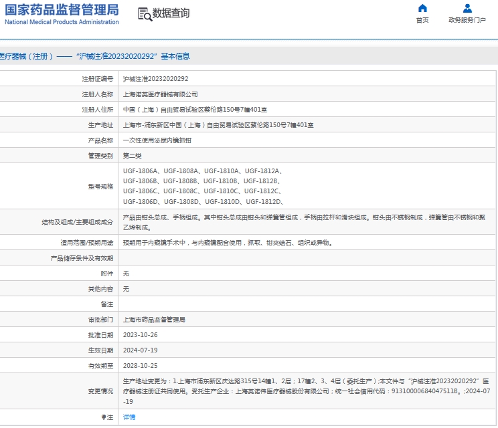
Task: Click the 型号规格 row label
Action: click(100, 186)
